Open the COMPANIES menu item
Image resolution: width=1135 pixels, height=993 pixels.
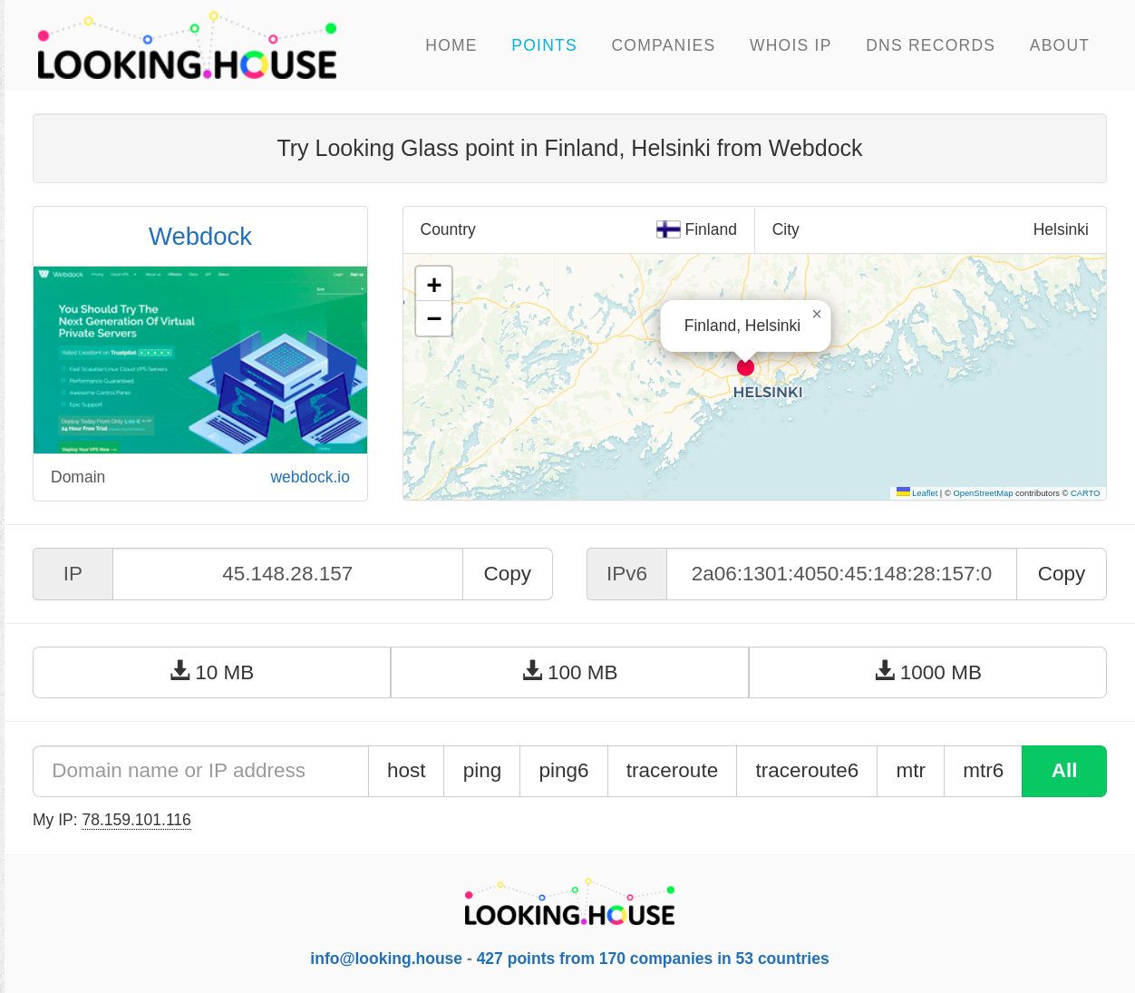point(663,45)
